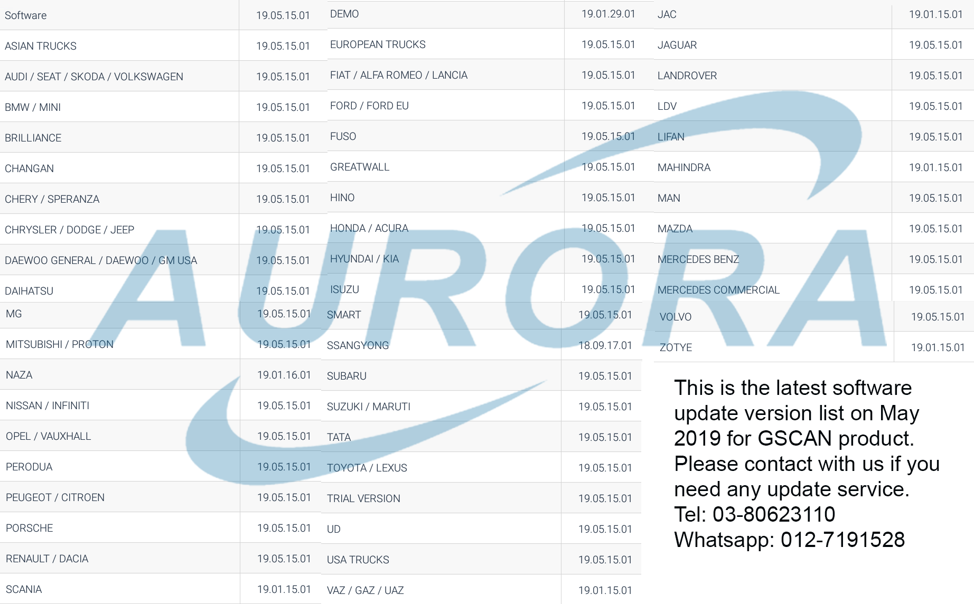Viewport: 974px width, 604px height.
Task: Click the DAIHATSU row label
Action: (29, 291)
